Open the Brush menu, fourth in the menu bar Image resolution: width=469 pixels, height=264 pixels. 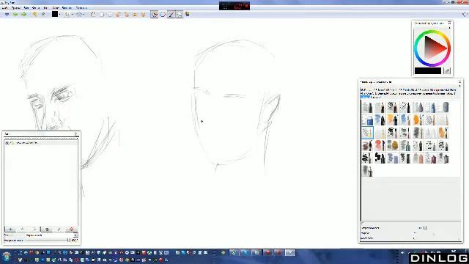point(36,8)
